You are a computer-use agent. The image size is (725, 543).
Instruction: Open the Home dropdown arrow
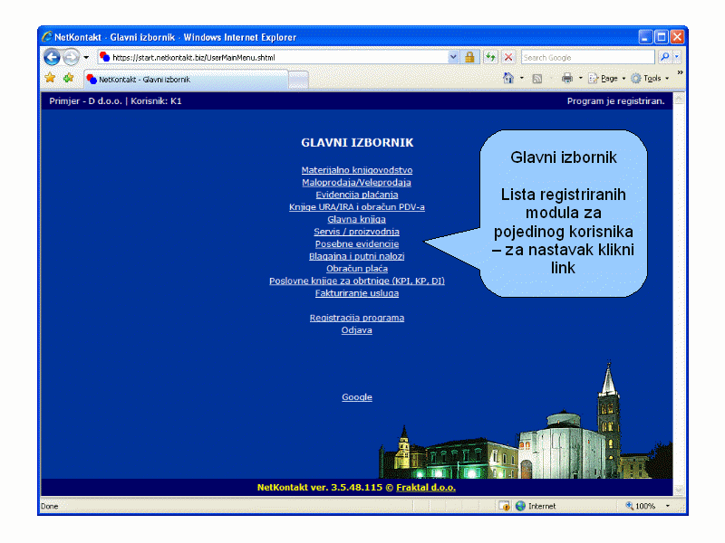point(522,79)
